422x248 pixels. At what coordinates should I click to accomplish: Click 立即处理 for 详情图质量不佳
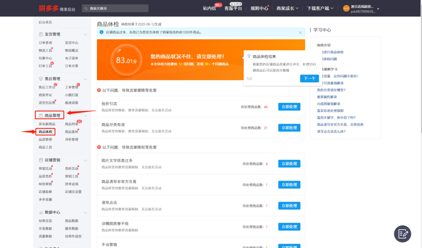(x=289, y=227)
